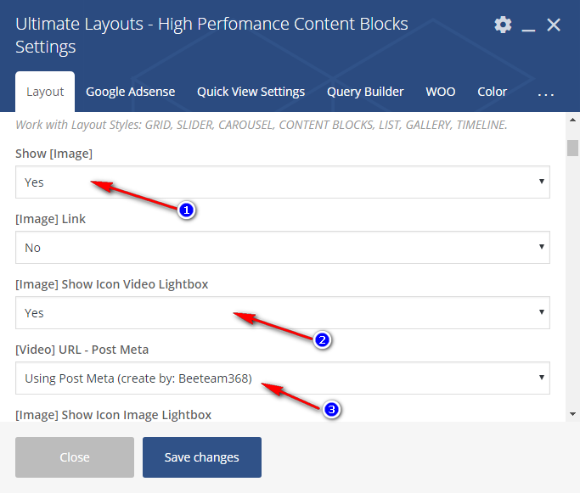
Task: Show more tabs via the ellipsis
Action: pos(546,92)
